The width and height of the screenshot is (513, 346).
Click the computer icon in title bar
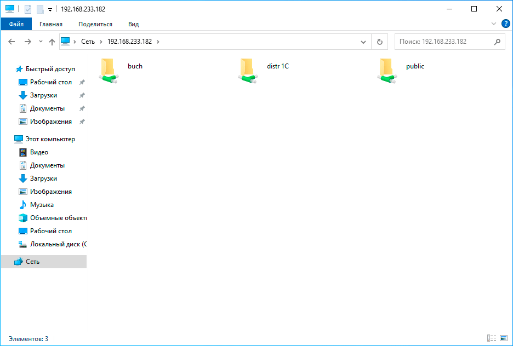tap(10, 9)
